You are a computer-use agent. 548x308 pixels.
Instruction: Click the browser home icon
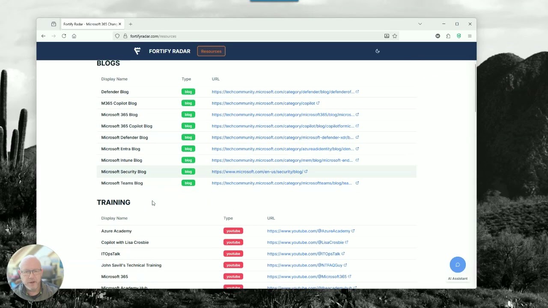tap(74, 36)
